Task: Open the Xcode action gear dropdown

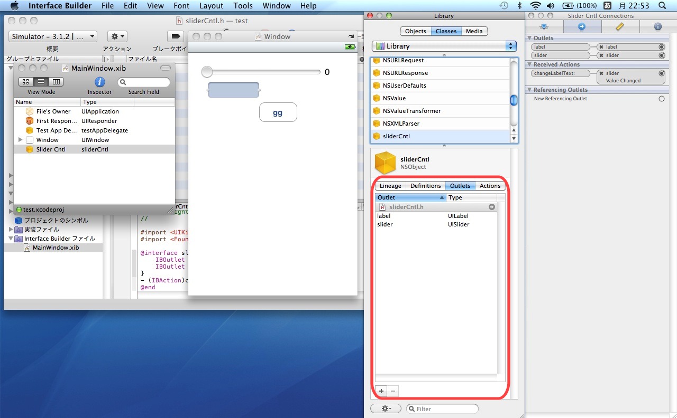Action: coord(117,36)
